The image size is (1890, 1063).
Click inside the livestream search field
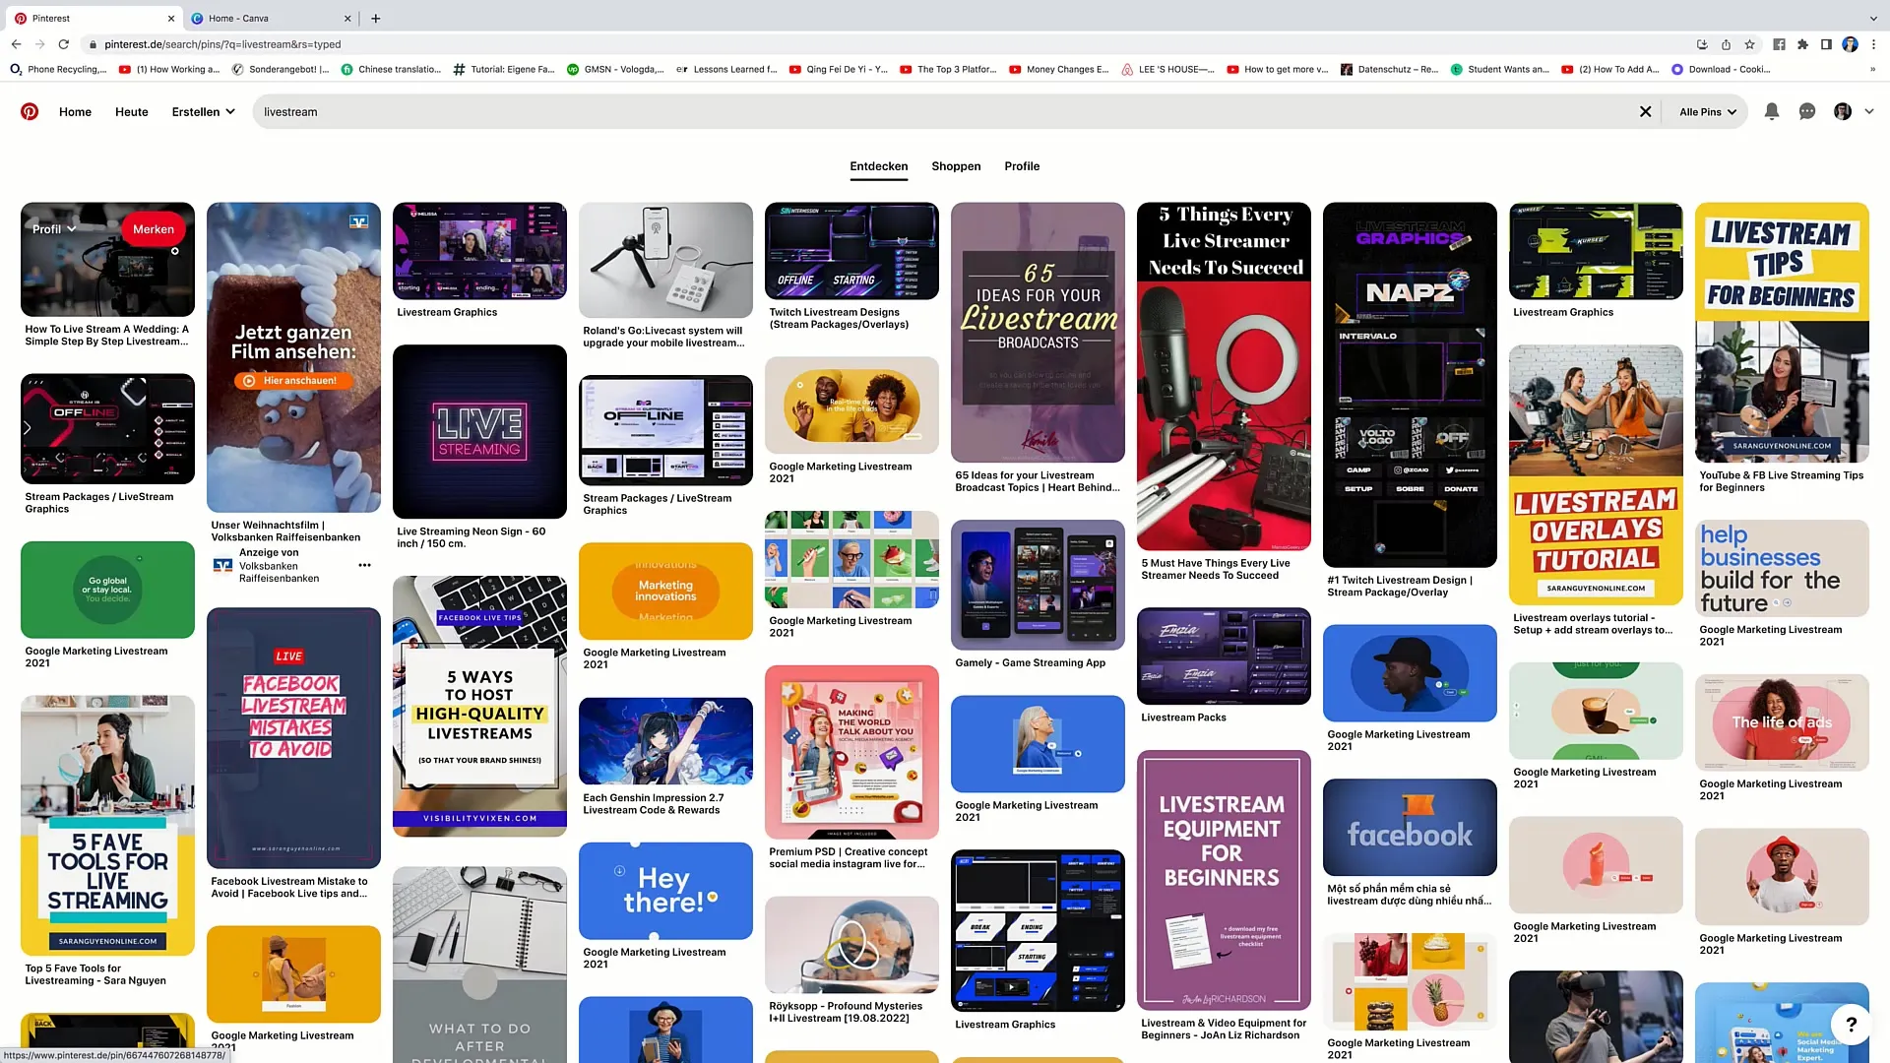[945, 111]
